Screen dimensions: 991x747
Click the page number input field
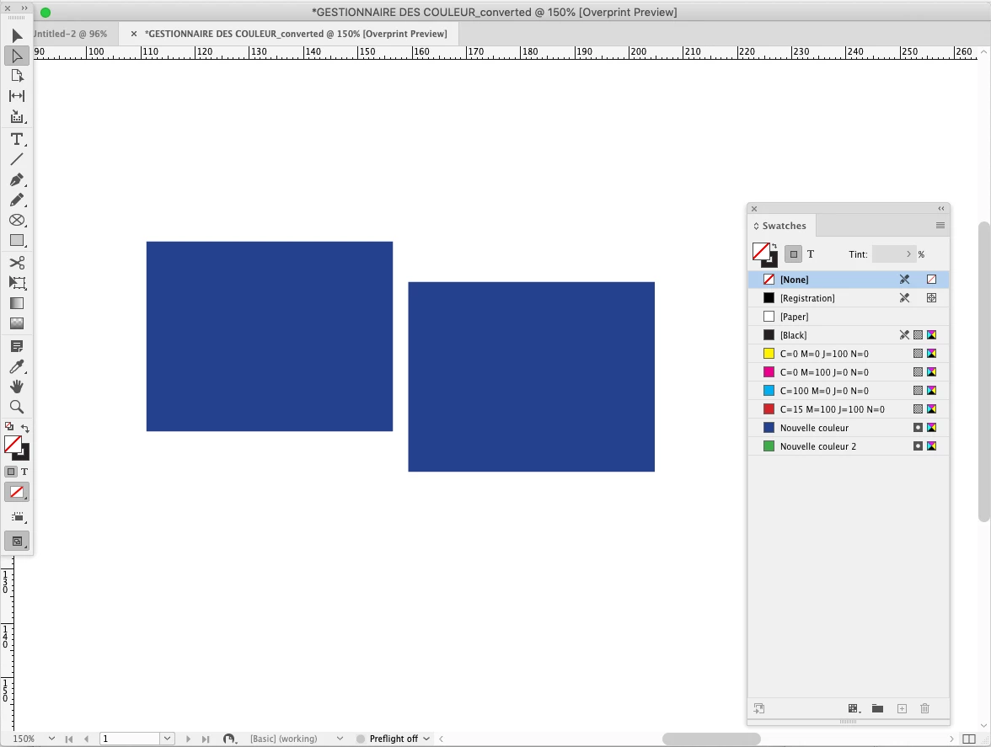(x=131, y=739)
